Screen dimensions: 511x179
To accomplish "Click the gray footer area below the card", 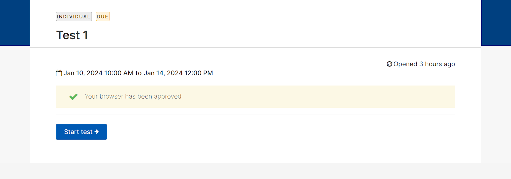I will [x=256, y=171].
